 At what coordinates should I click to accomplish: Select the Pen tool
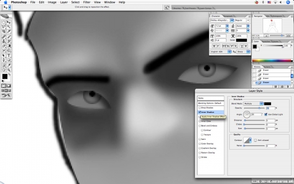click(3, 60)
